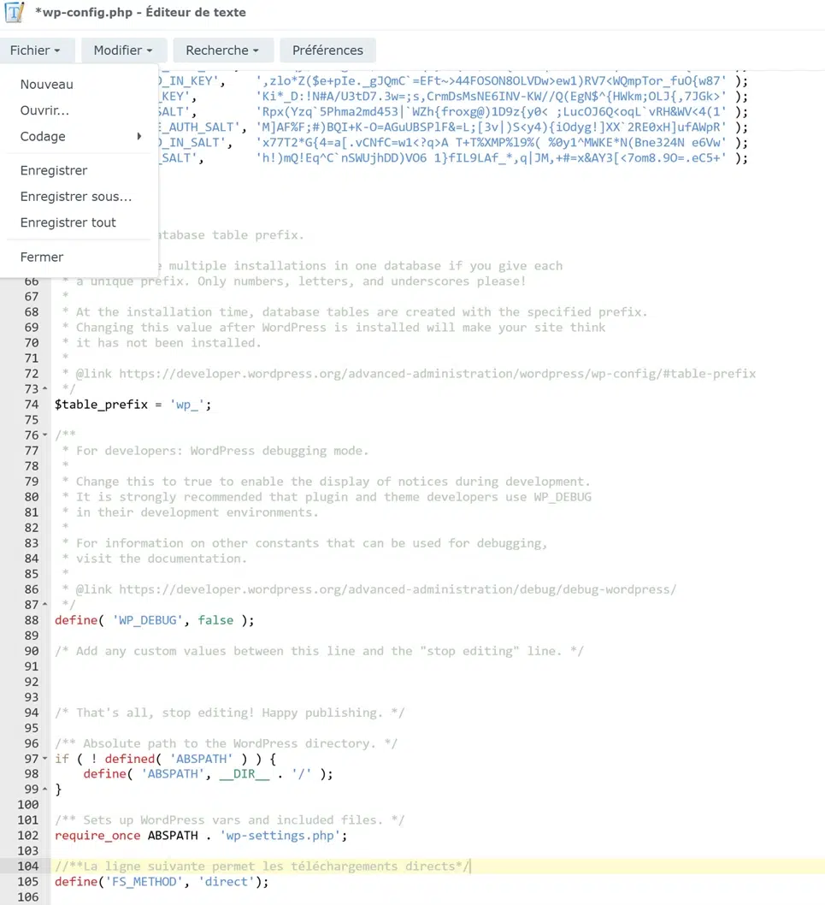Click Fermer to close the file
This screenshot has height=905, width=825.
pyautogui.click(x=42, y=257)
